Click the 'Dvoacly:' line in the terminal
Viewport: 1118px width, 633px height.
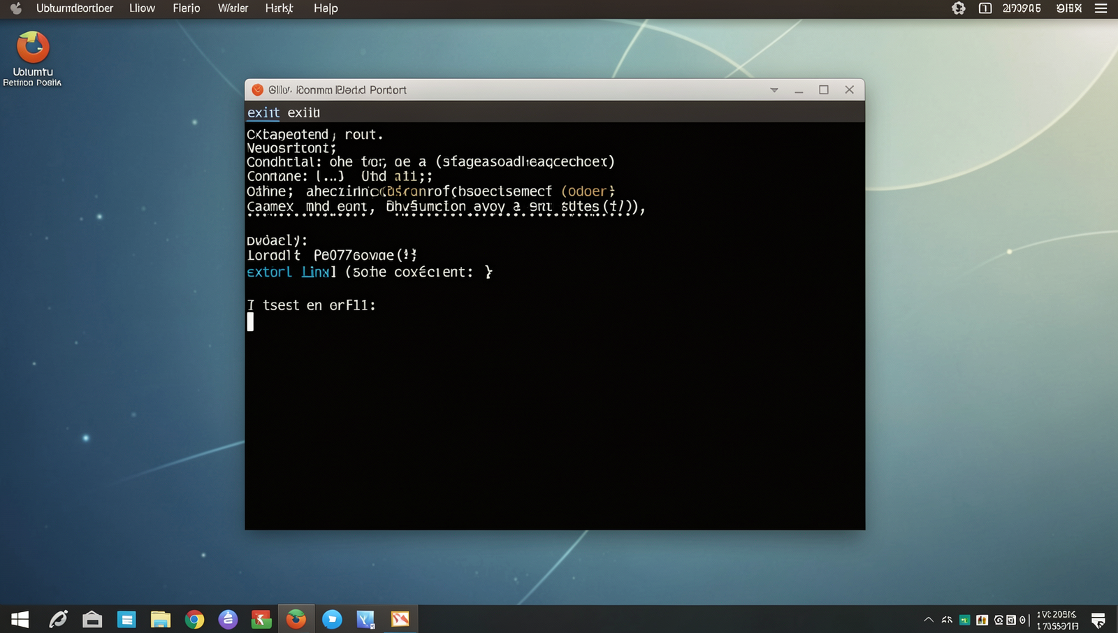pos(277,240)
